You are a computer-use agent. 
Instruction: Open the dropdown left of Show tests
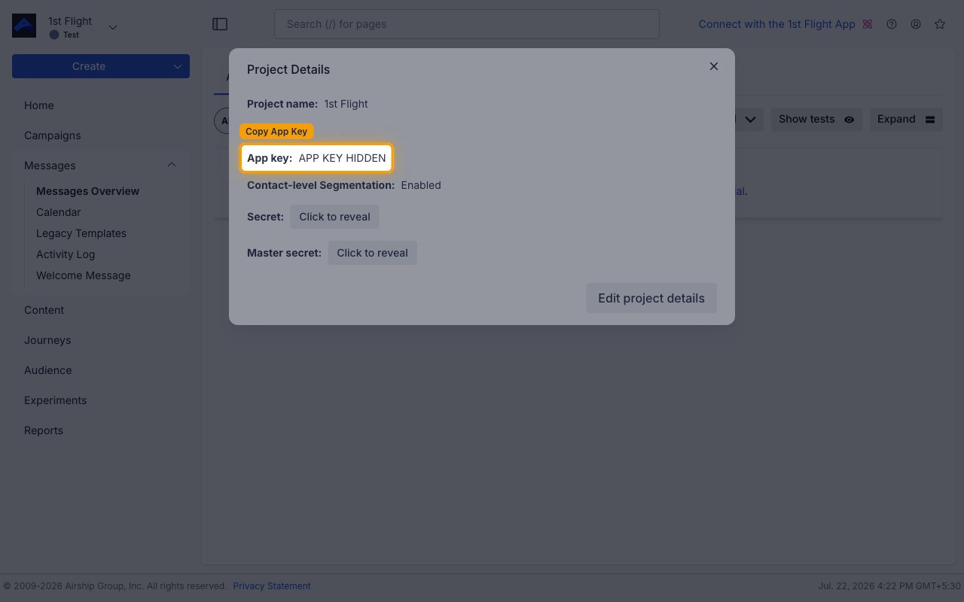pos(750,119)
